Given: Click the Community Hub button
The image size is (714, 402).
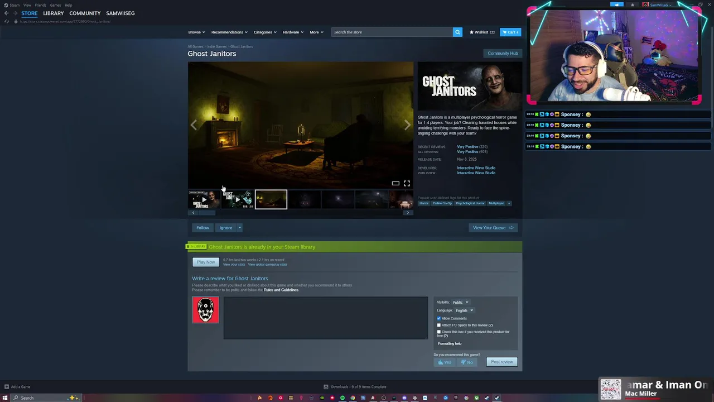Looking at the screenshot, I should click(x=503, y=53).
